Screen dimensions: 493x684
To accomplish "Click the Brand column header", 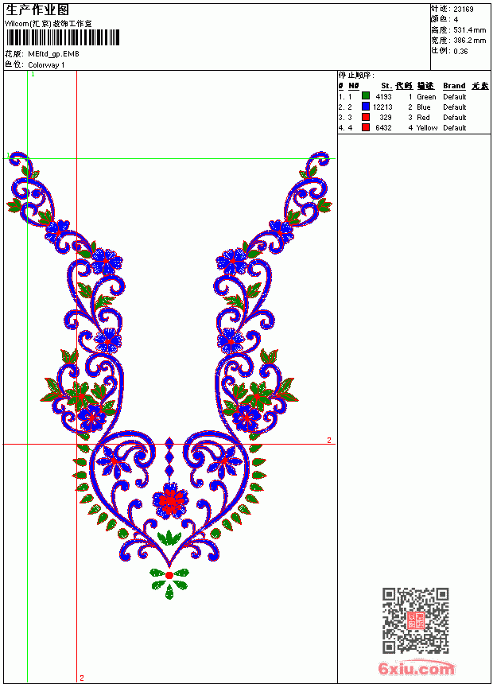I will coord(454,86).
